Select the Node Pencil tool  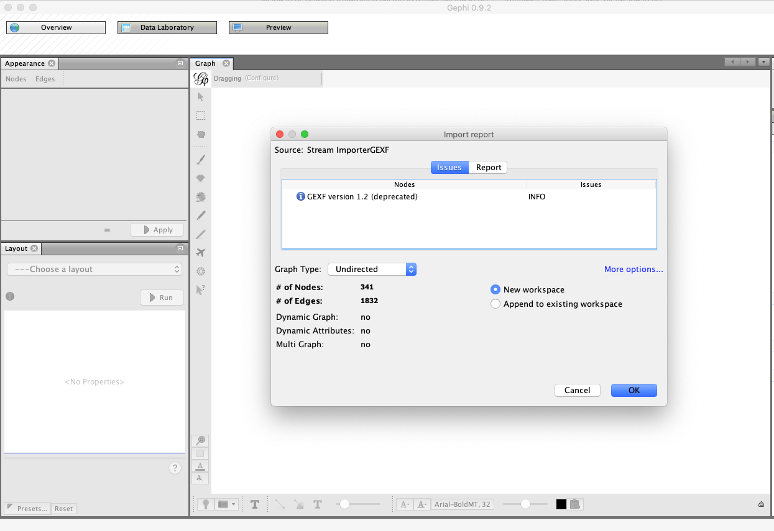pyautogui.click(x=201, y=216)
